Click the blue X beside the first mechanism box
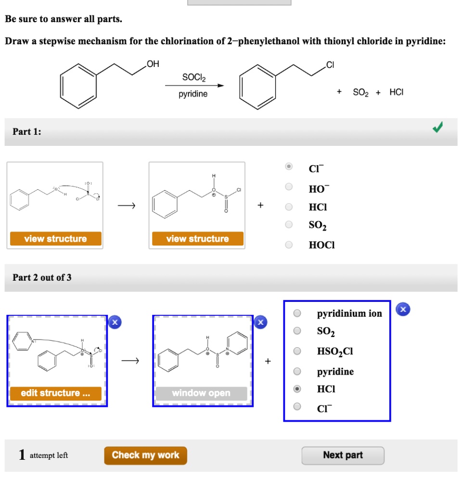 tap(115, 323)
